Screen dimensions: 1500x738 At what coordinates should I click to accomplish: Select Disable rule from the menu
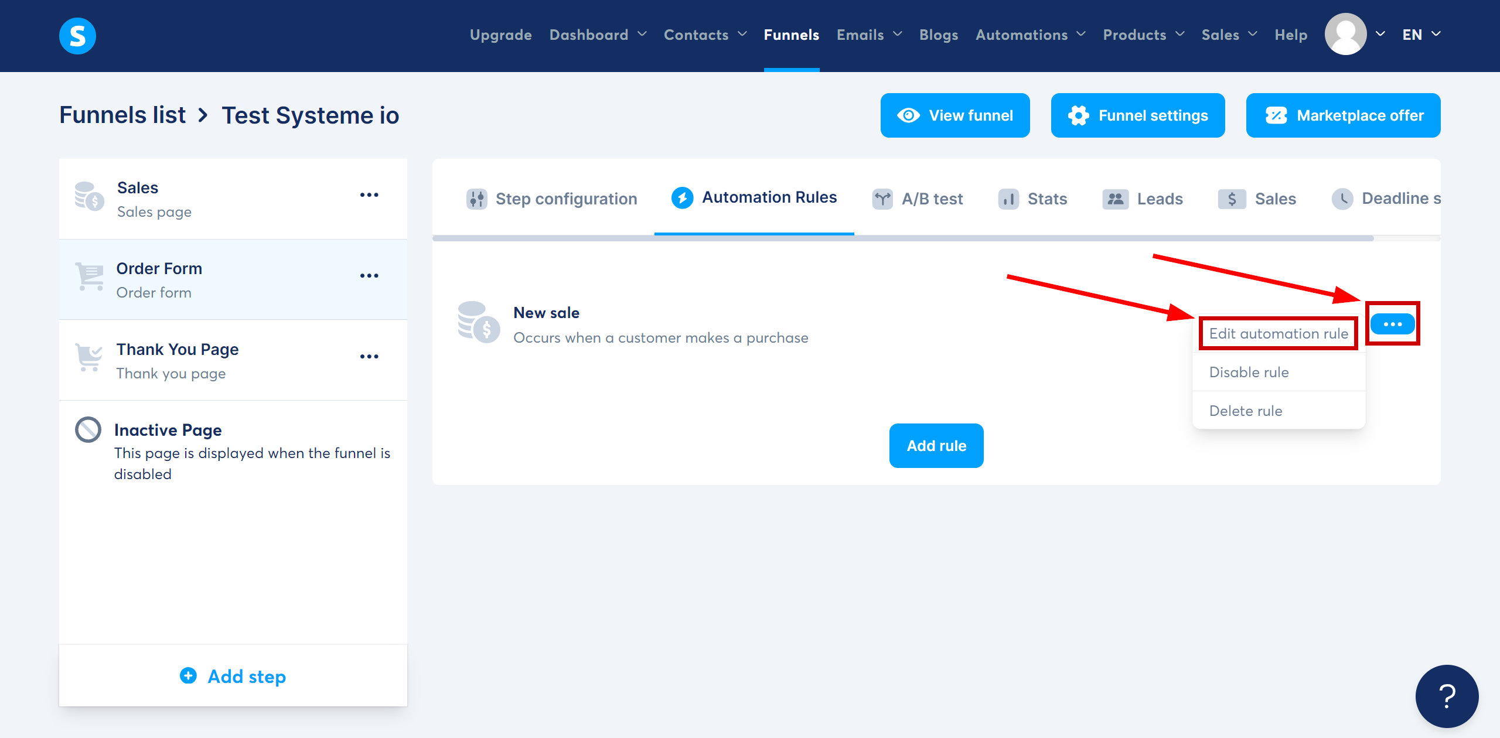(1279, 372)
